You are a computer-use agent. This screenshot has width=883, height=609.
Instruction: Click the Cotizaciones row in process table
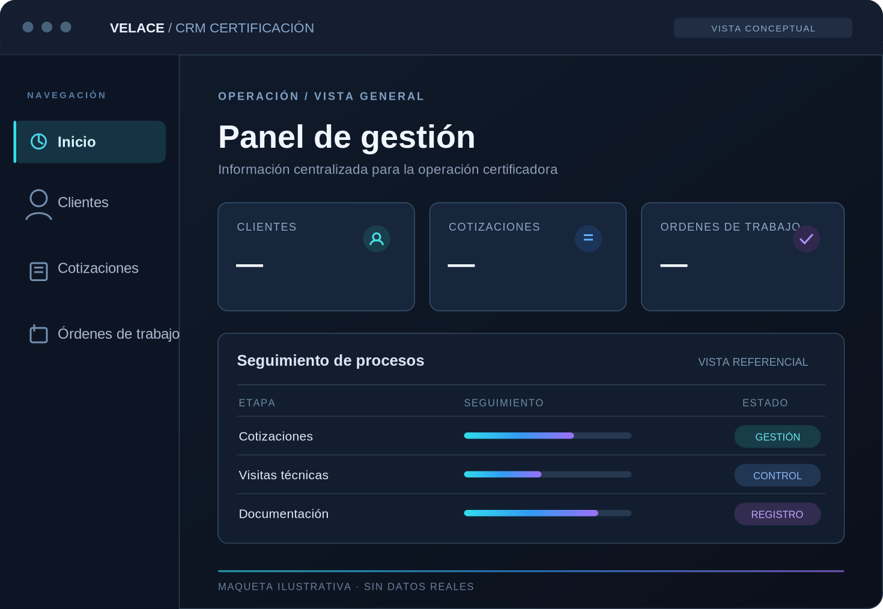coord(531,436)
